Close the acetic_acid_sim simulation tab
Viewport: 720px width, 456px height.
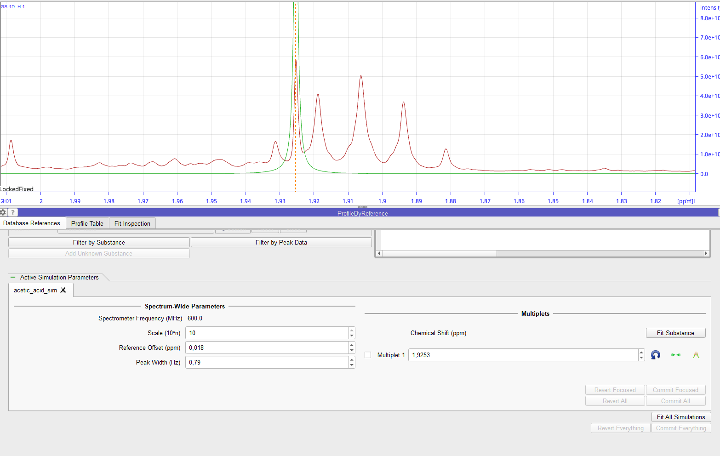pos(63,290)
